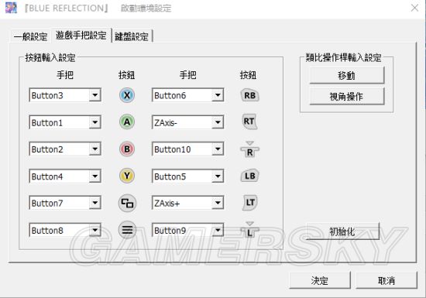426x298 pixels.
Task: Click the RB bumper icon
Action: 249,95
